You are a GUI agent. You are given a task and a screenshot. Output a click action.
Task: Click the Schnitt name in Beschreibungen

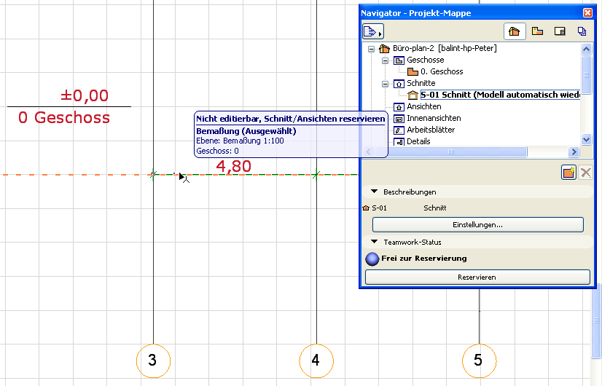click(x=435, y=208)
